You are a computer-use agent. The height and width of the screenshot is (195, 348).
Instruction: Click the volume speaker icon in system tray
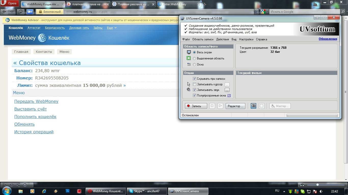click(321, 191)
